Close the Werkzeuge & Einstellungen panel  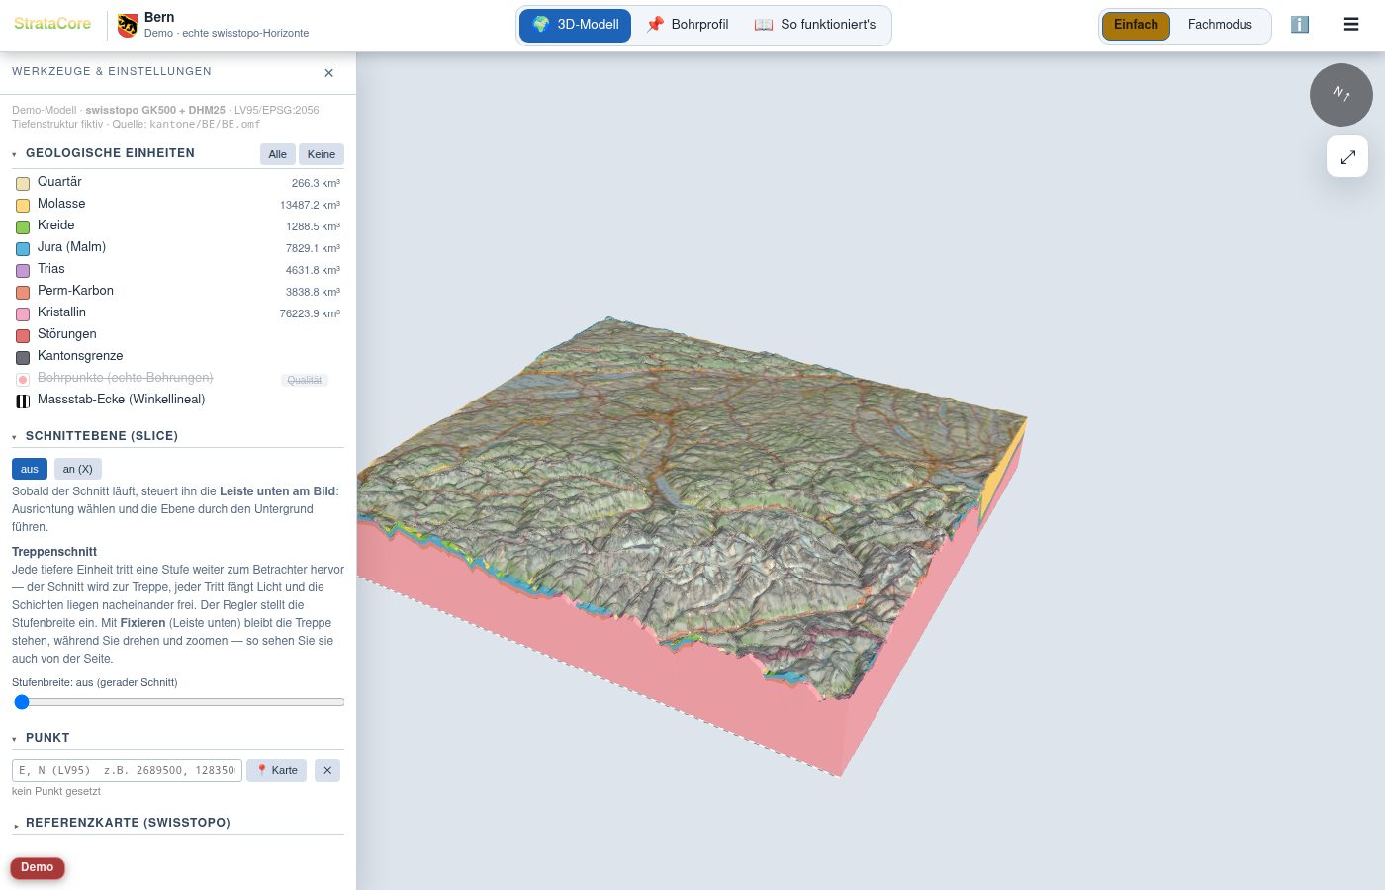(329, 73)
